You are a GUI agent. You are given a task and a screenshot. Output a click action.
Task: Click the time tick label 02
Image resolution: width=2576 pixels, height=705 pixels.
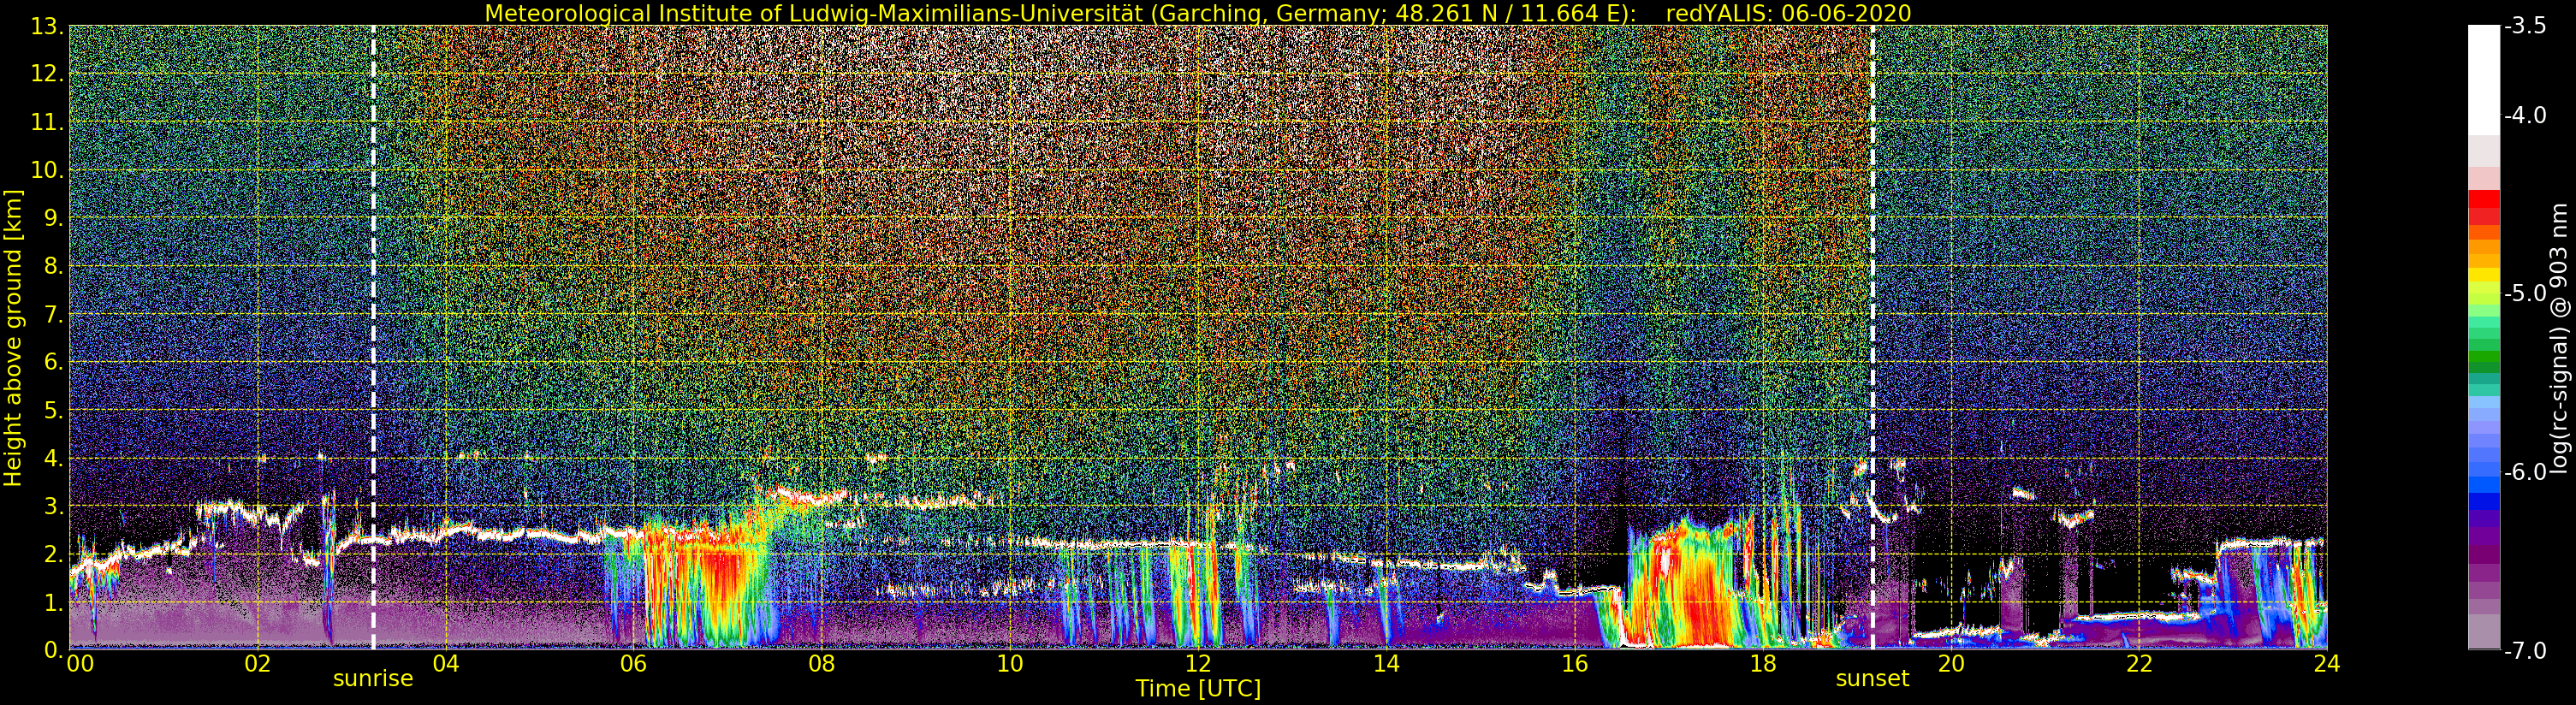257,664
